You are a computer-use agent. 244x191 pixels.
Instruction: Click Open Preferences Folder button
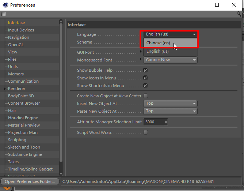point(30,181)
